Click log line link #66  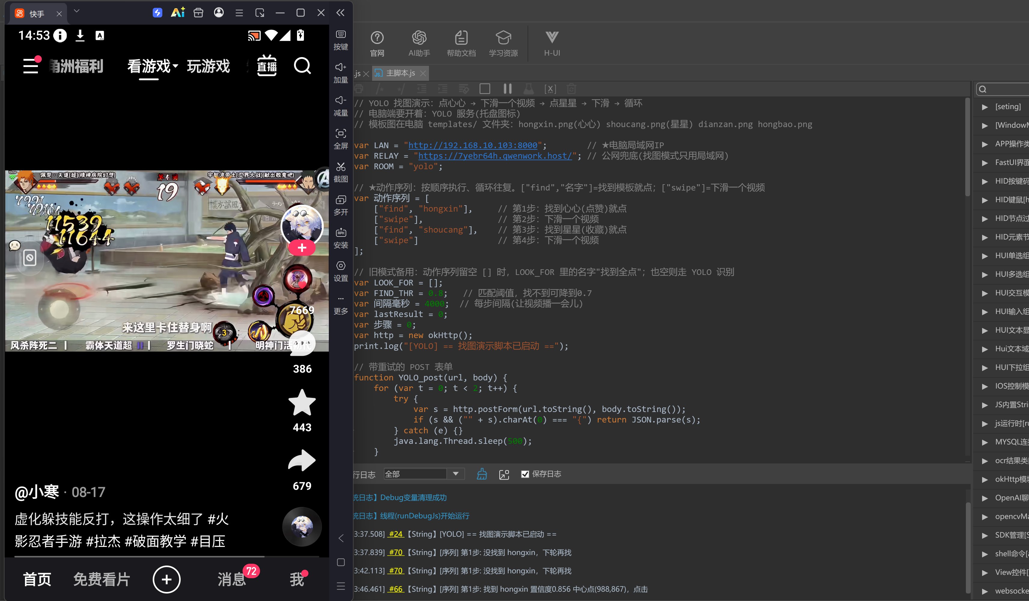click(x=396, y=589)
